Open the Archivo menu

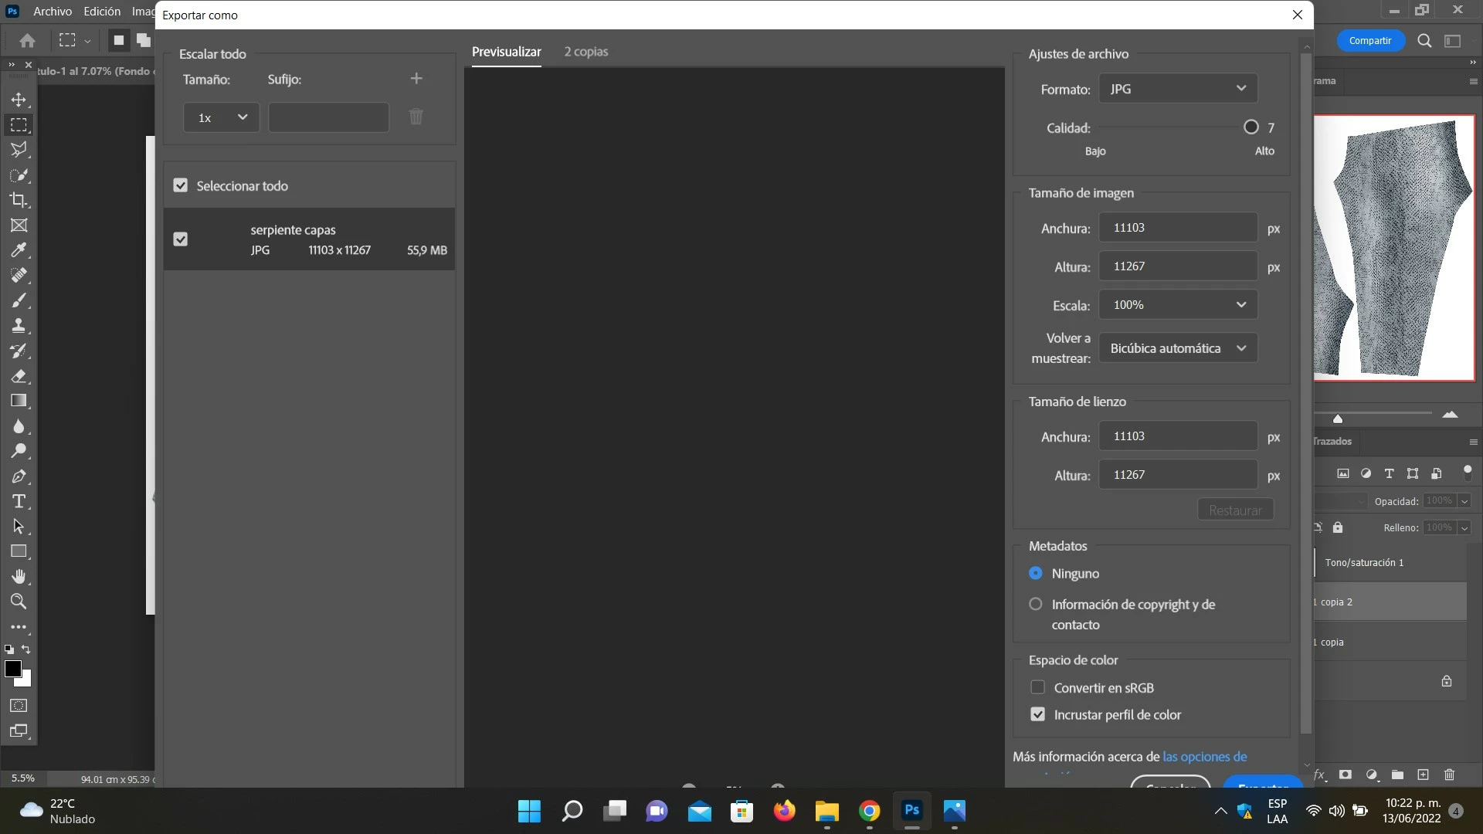point(53,12)
